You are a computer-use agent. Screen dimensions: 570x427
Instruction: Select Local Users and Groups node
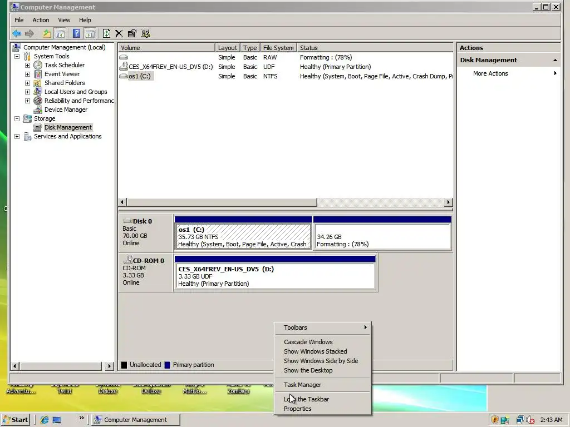pyautogui.click(x=76, y=92)
